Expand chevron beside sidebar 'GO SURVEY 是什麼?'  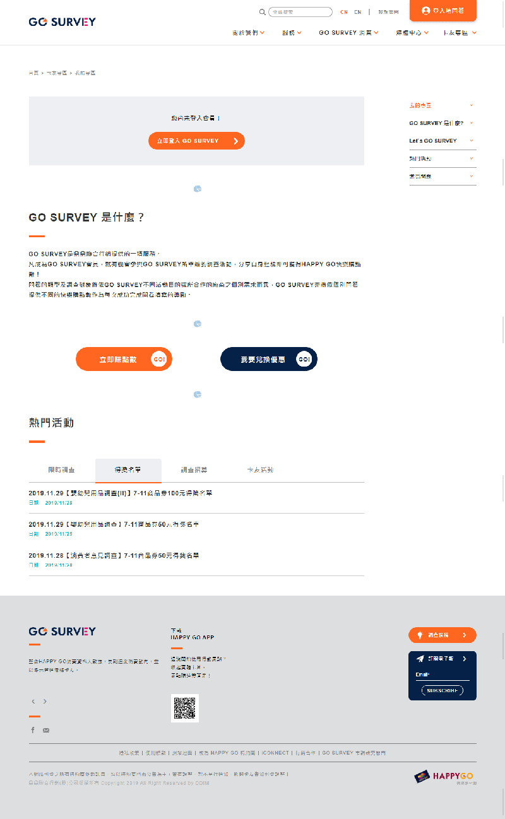pyautogui.click(x=472, y=123)
